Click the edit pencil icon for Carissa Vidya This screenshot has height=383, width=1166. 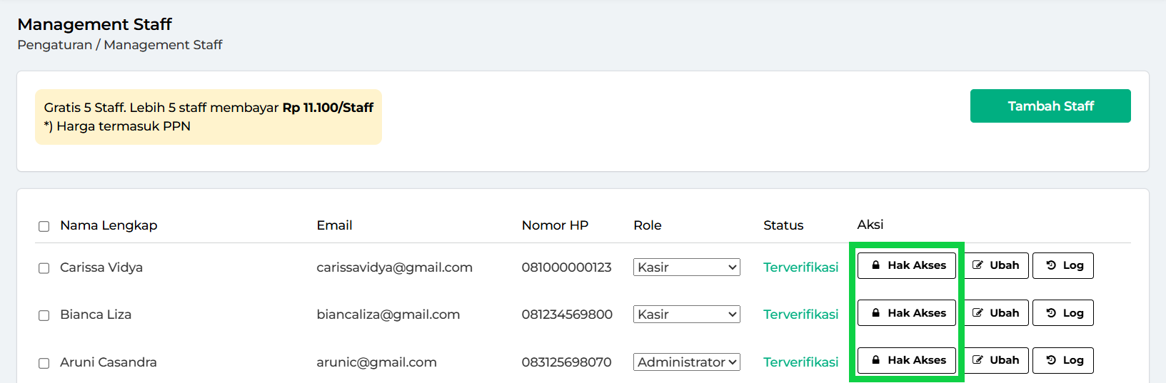977,265
